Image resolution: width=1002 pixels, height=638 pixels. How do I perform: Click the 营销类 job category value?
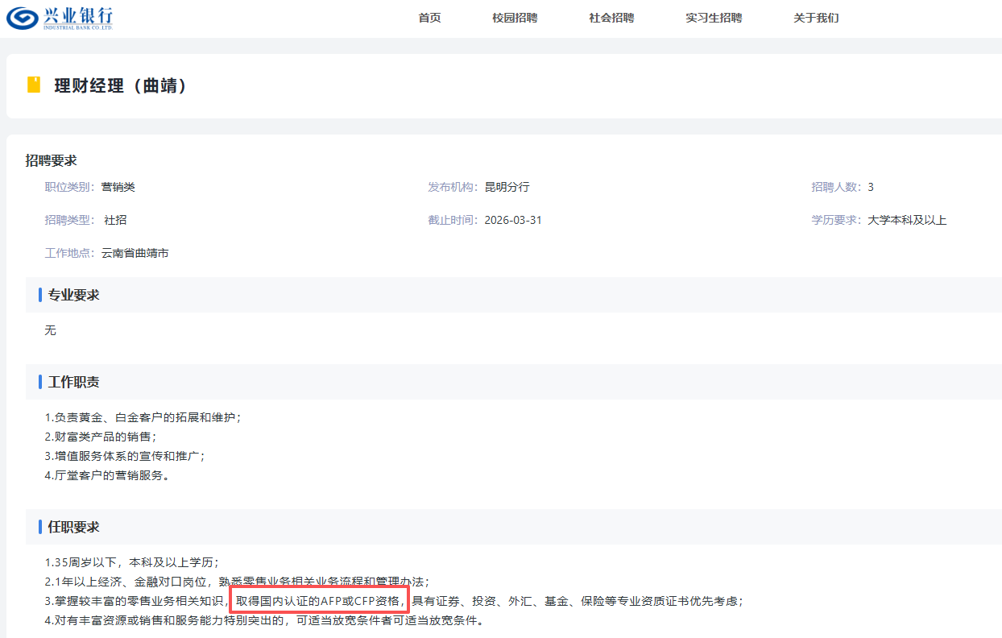pyautogui.click(x=118, y=187)
